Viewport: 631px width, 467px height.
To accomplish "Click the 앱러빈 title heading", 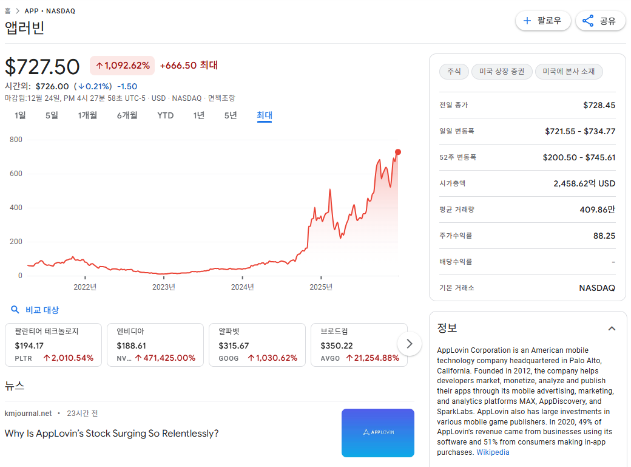I will coord(24,27).
